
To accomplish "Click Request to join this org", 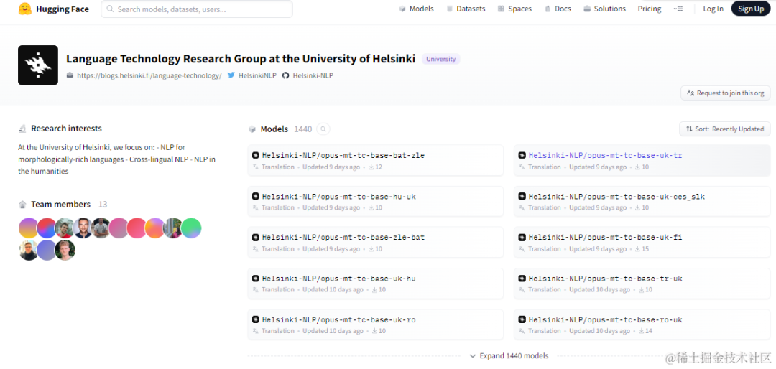I will [726, 93].
